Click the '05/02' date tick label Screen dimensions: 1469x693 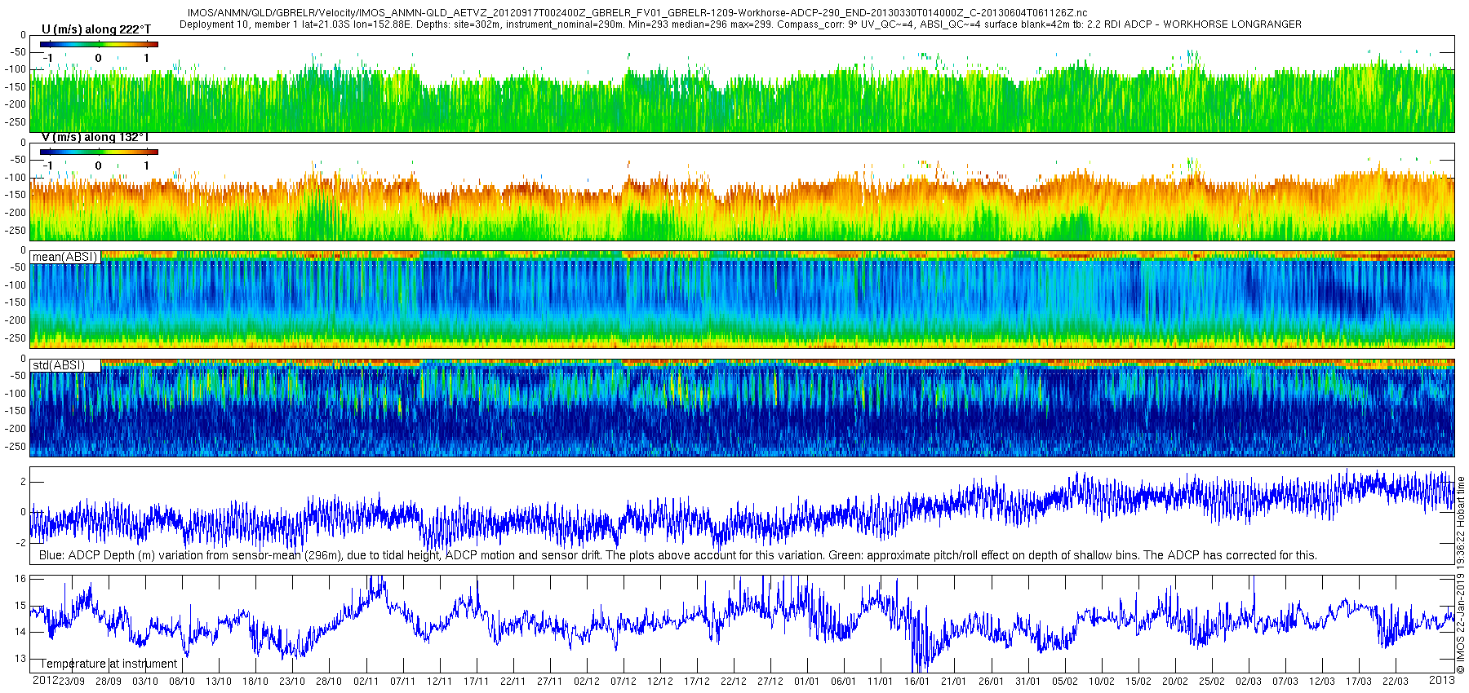pos(1064,682)
